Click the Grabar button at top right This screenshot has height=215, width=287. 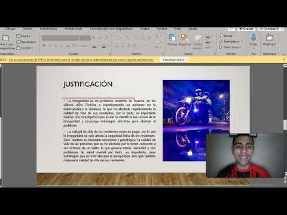click(247, 29)
